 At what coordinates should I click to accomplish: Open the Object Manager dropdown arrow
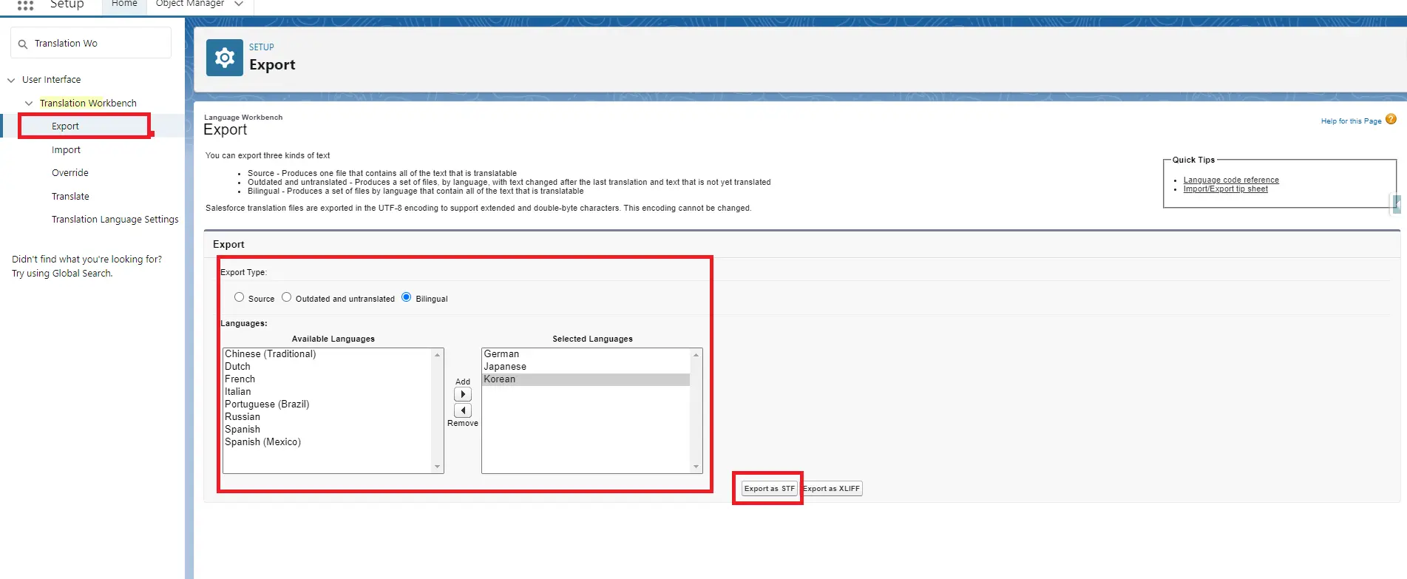[238, 4]
